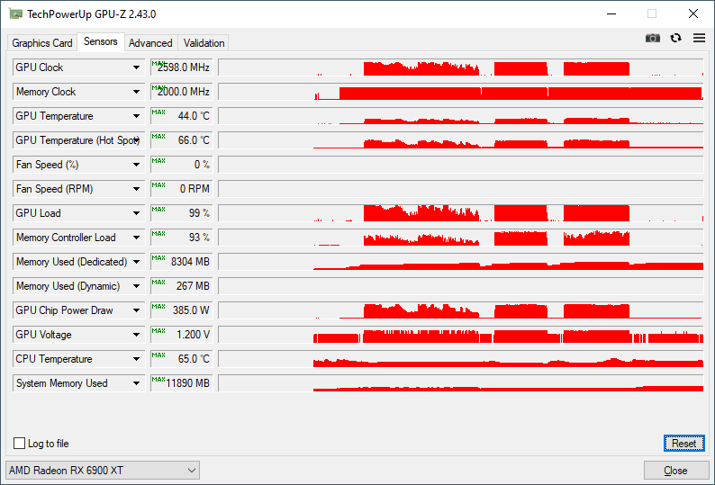This screenshot has width=715, height=485.
Task: Switch to the Graphics Card tab
Action: (42, 43)
